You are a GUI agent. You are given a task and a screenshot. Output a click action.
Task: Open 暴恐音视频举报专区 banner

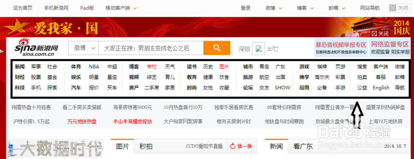[341, 48]
